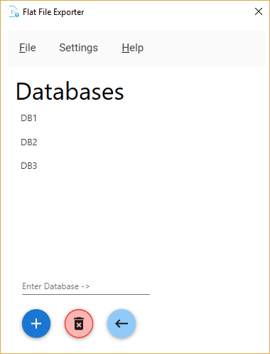Screen dimensions: 270x354
Task: Focus the Enter Database input field
Action: click(86, 286)
